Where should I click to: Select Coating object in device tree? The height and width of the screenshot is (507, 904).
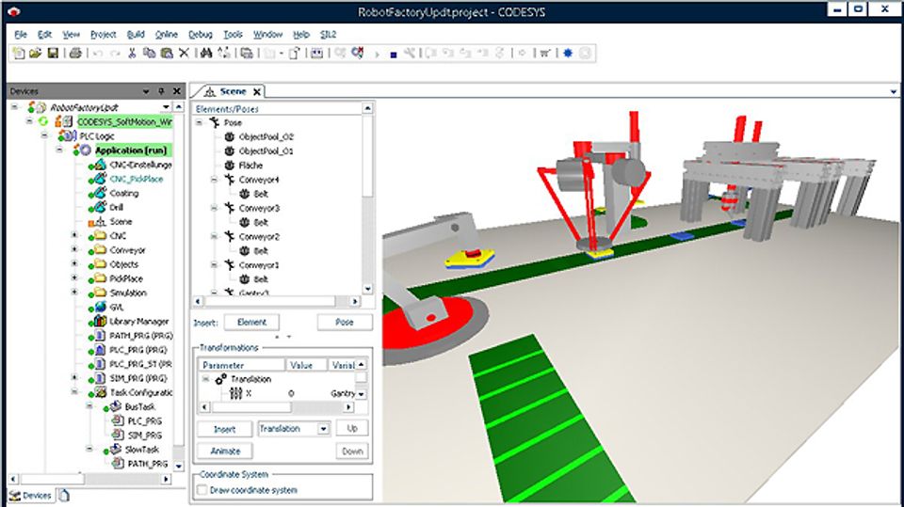pyautogui.click(x=124, y=193)
